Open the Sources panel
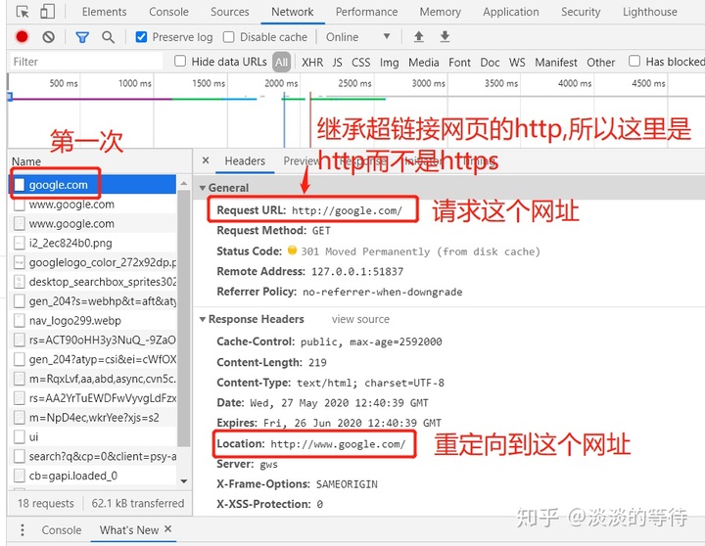The image size is (705, 546). point(230,12)
